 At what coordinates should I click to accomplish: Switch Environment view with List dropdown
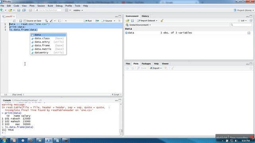[242, 21]
